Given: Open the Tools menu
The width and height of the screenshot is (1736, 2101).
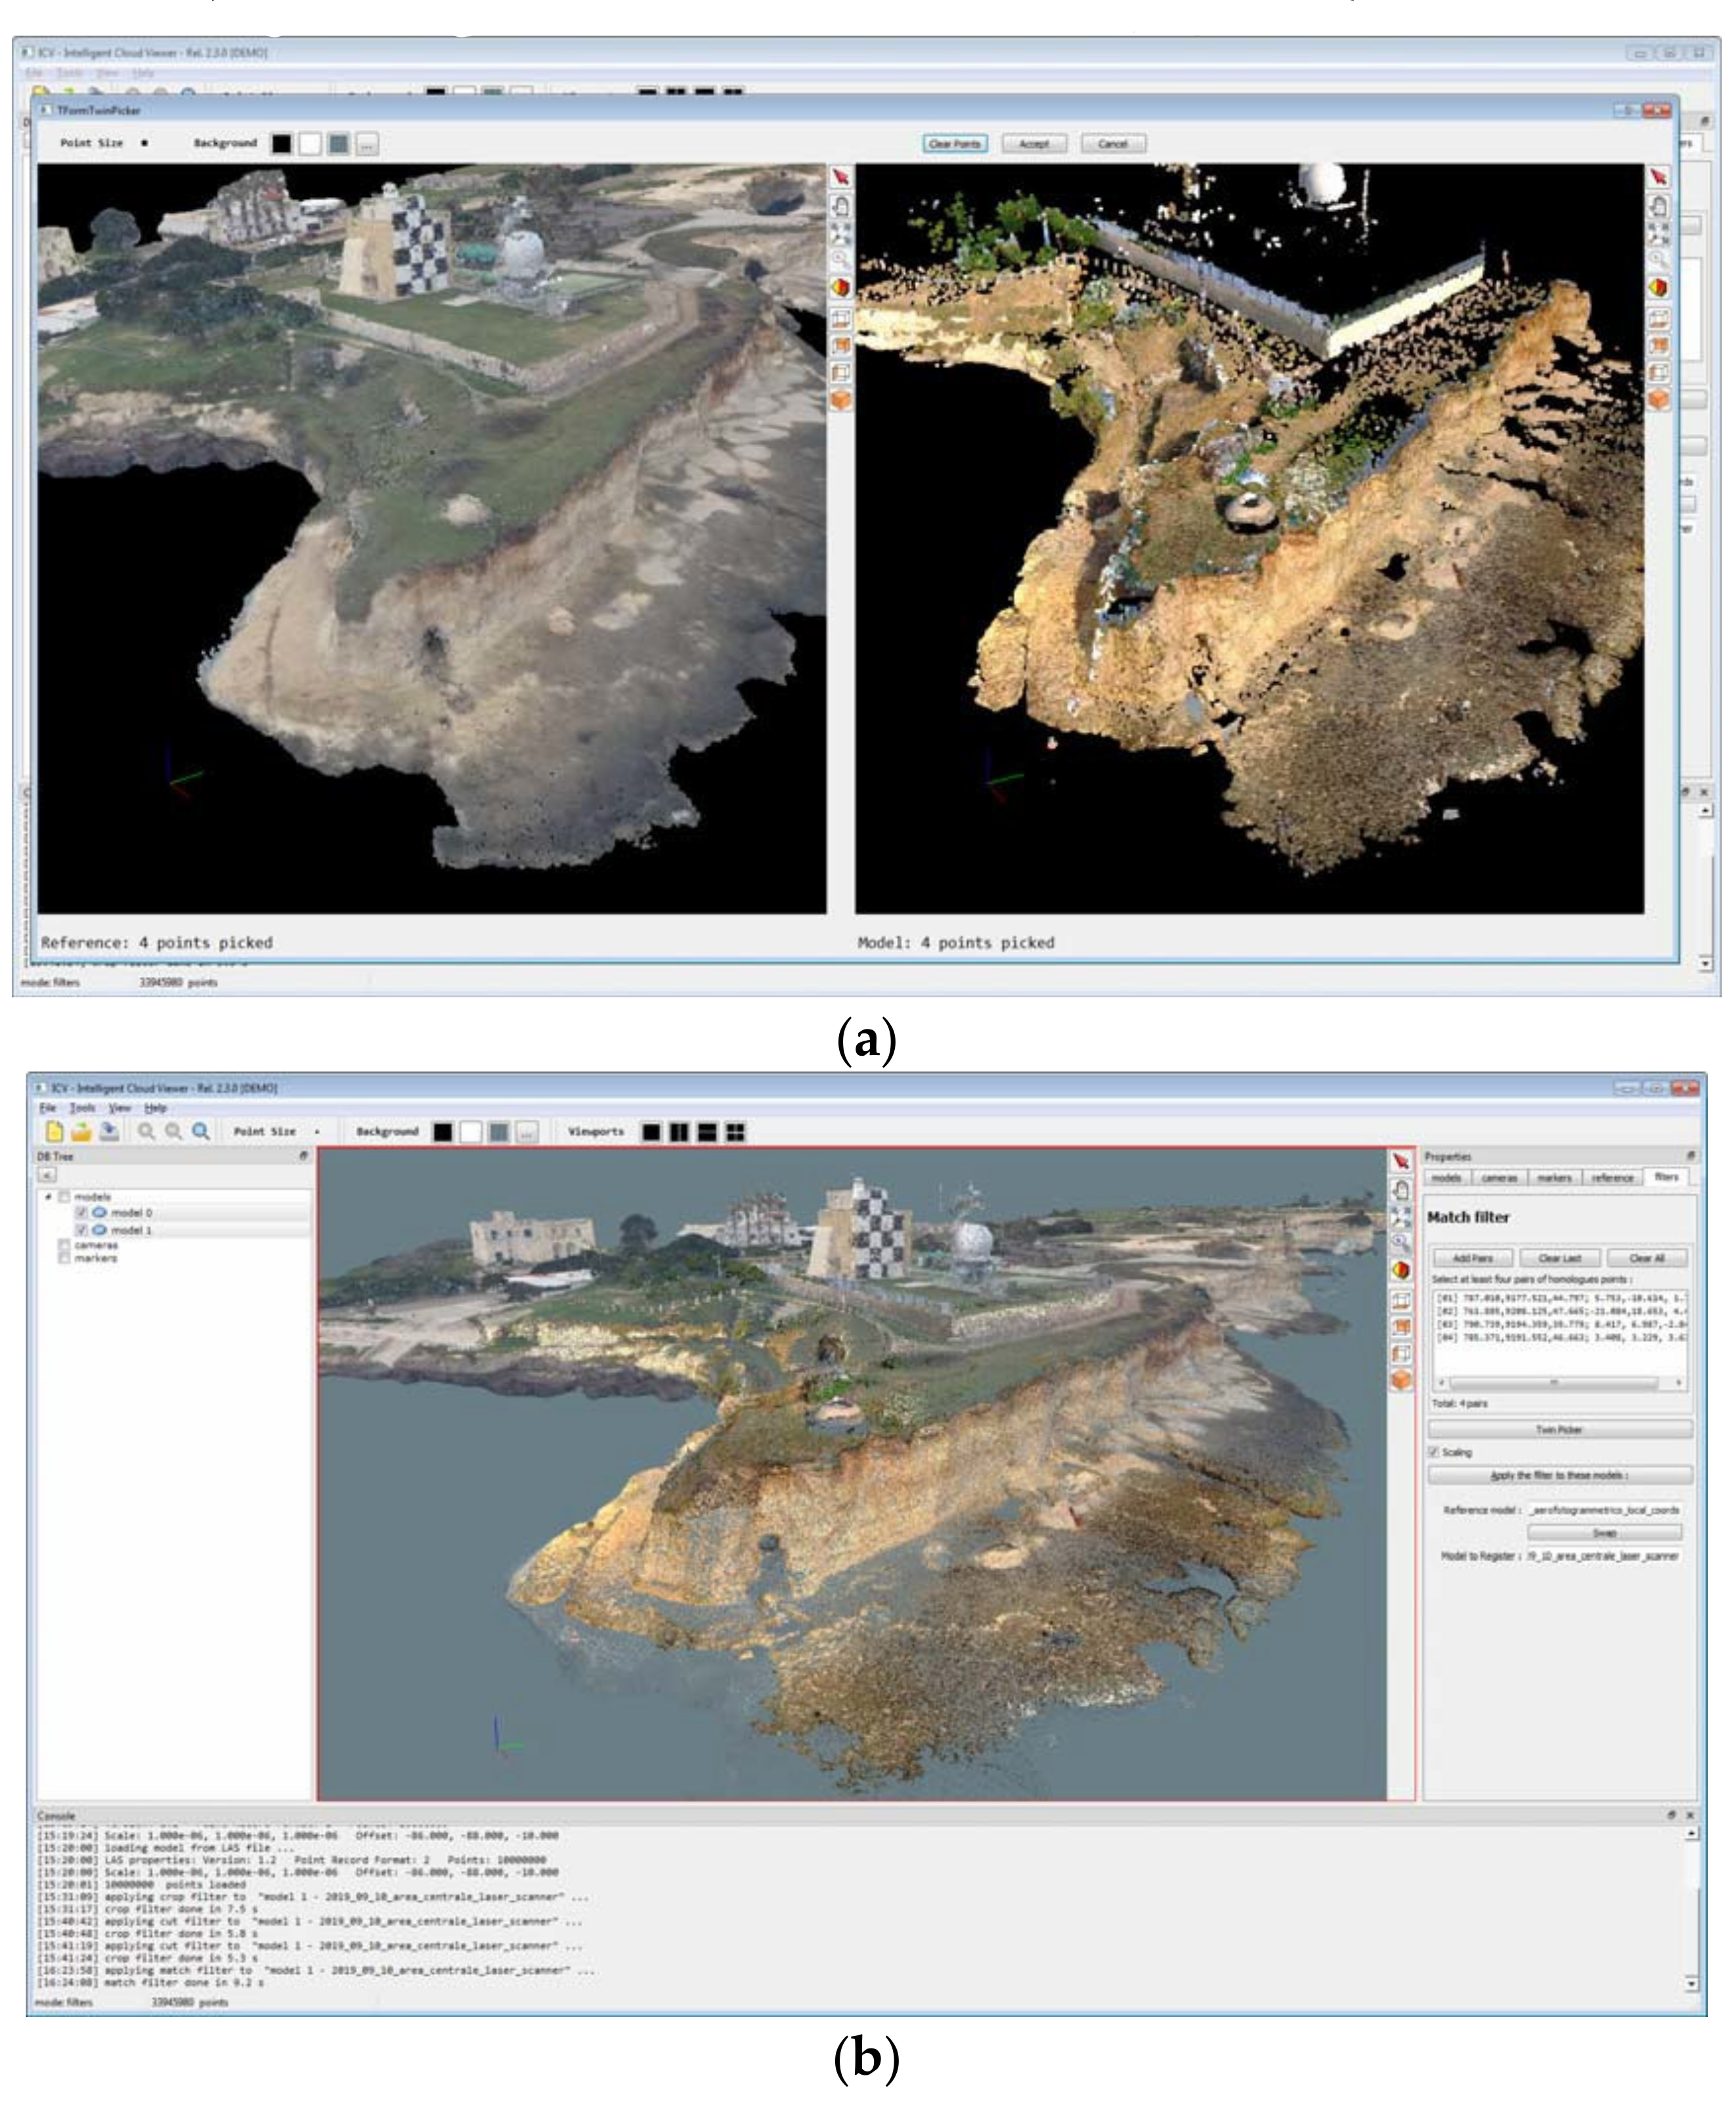Looking at the screenshot, I should click(83, 1108).
